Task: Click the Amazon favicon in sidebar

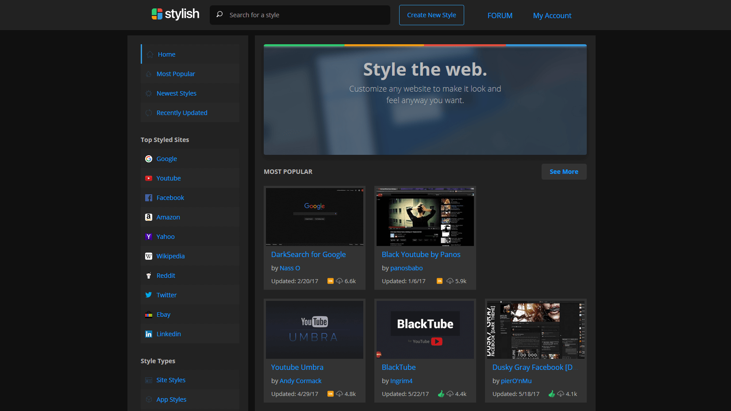Action: [149, 217]
